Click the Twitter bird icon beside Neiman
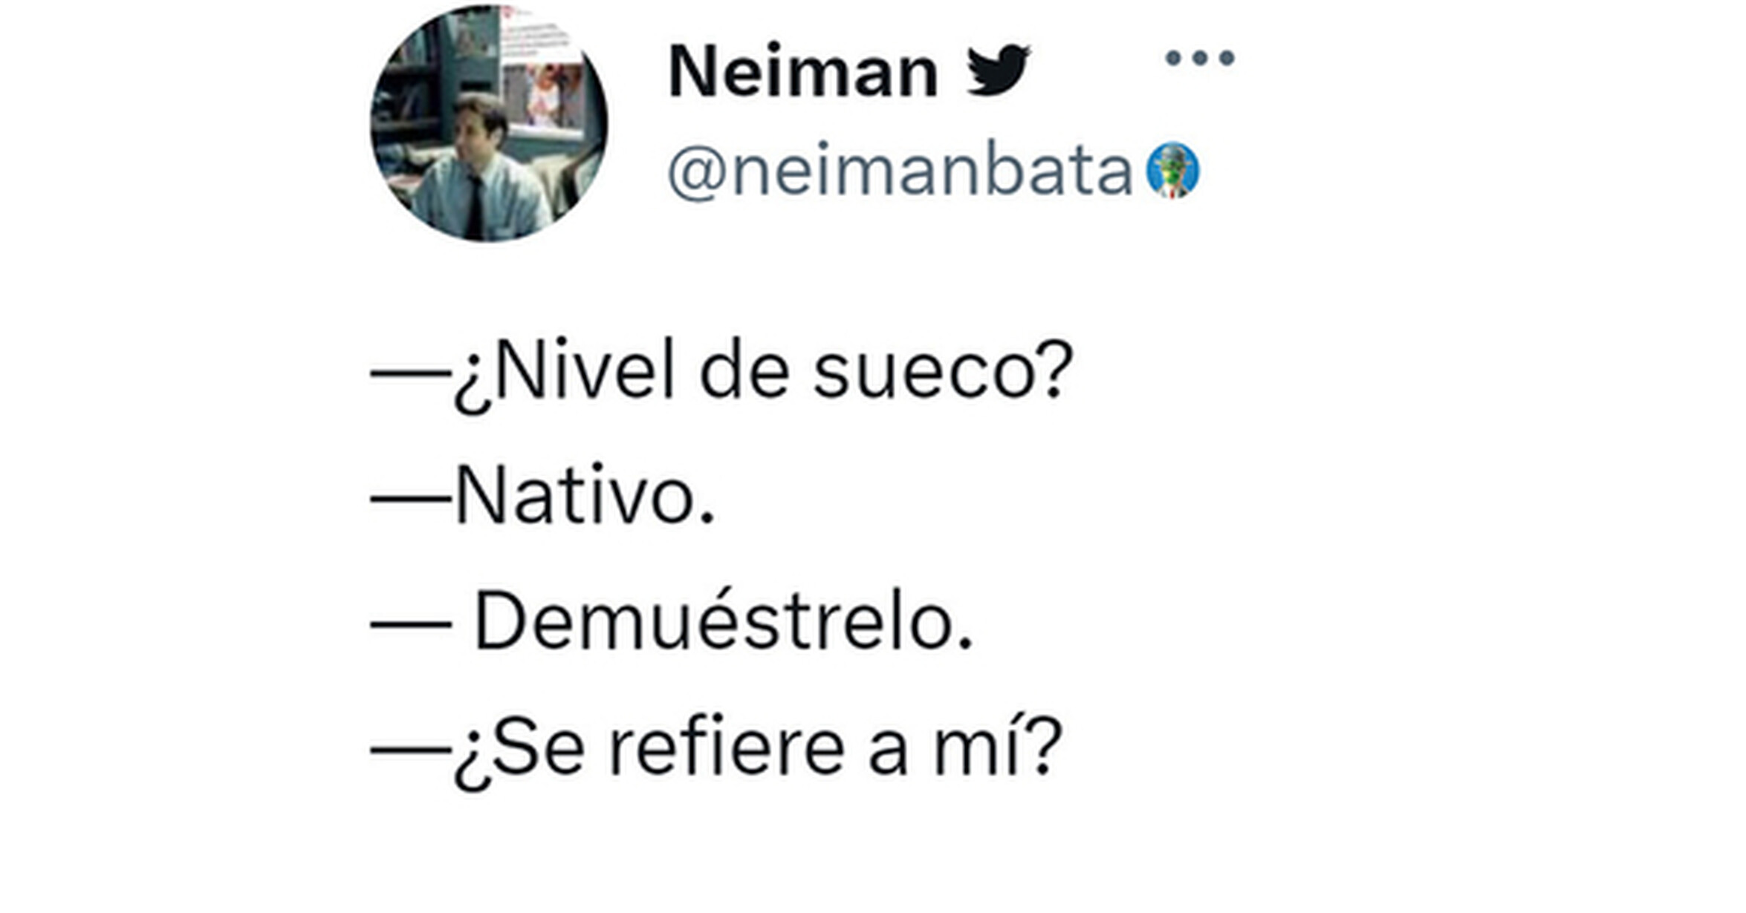This screenshot has height=913, width=1746. (998, 71)
